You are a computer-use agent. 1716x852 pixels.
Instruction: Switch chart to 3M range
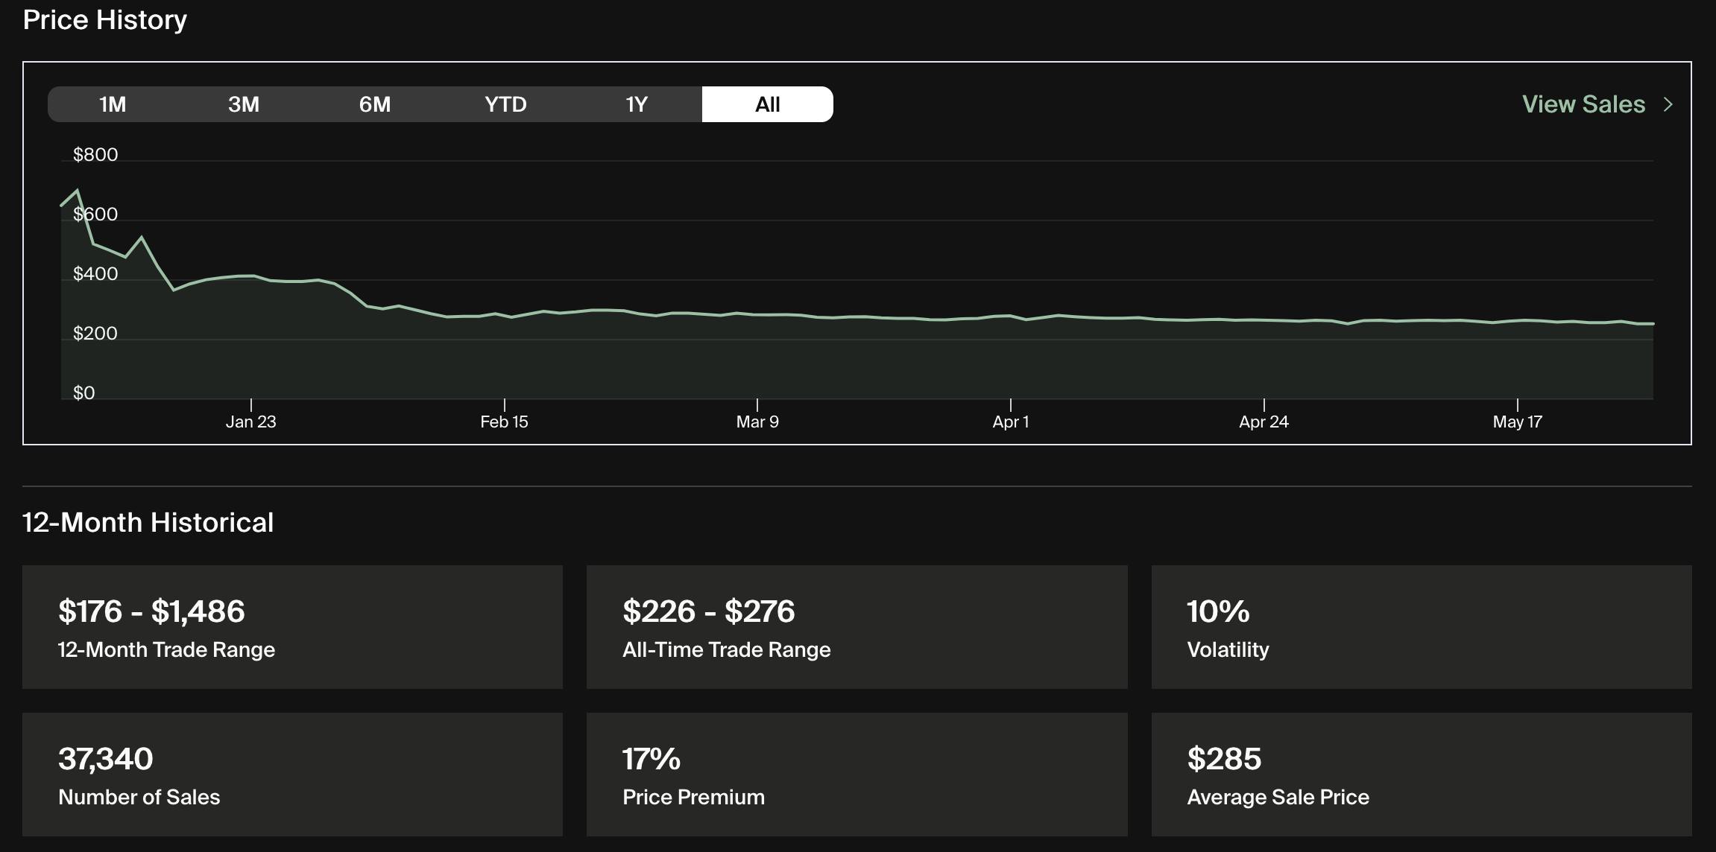click(x=244, y=104)
